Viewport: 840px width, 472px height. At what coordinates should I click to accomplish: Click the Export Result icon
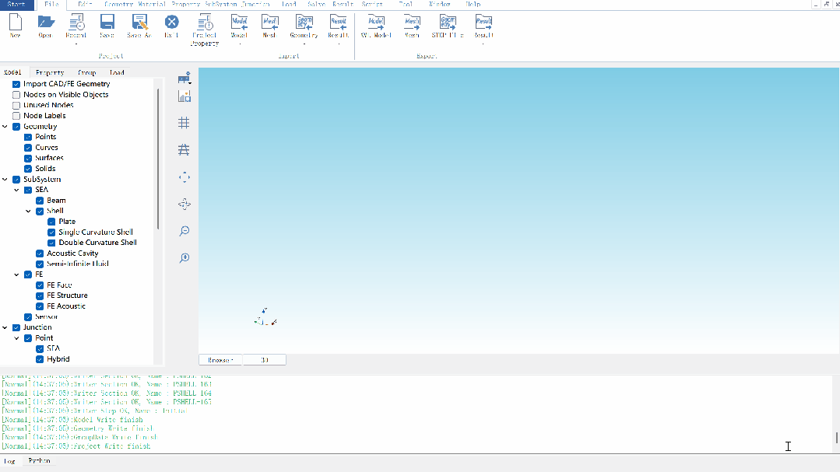tap(483, 22)
